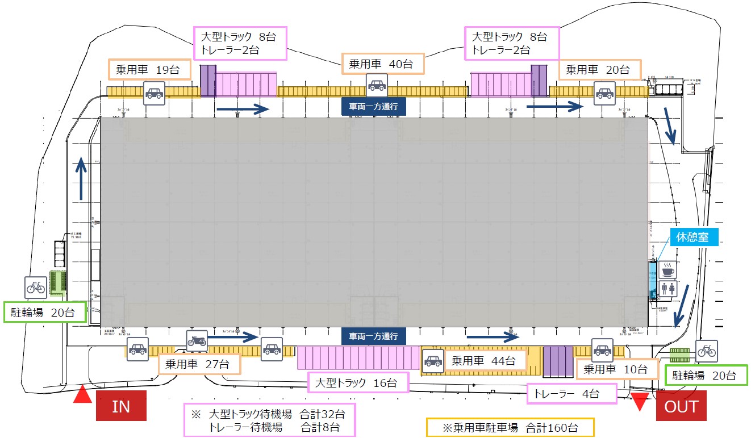
Task: Click the red OUT exit label
Action: [681, 406]
